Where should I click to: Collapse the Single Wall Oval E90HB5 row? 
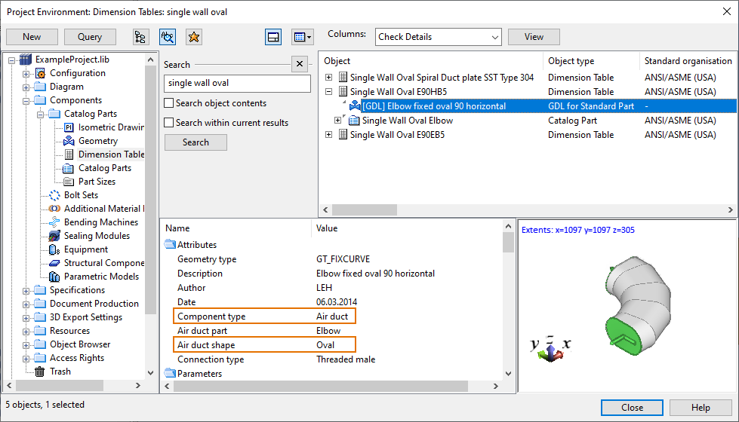(x=328, y=92)
